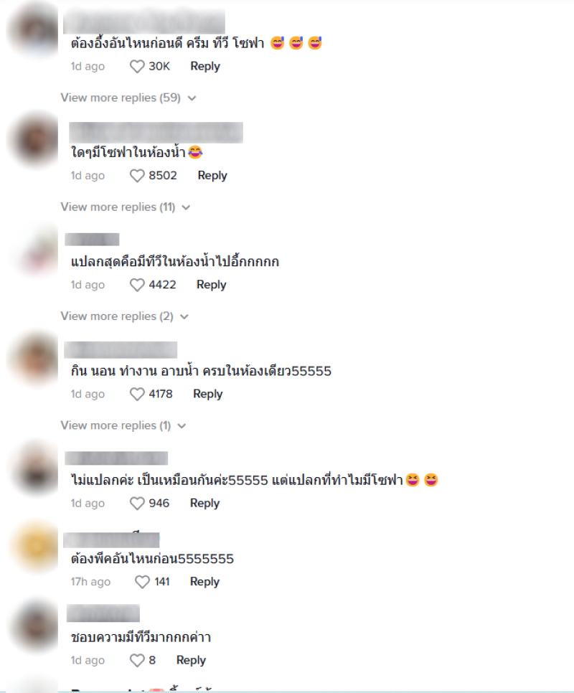Open profile picture of the top commenter

coord(34,30)
